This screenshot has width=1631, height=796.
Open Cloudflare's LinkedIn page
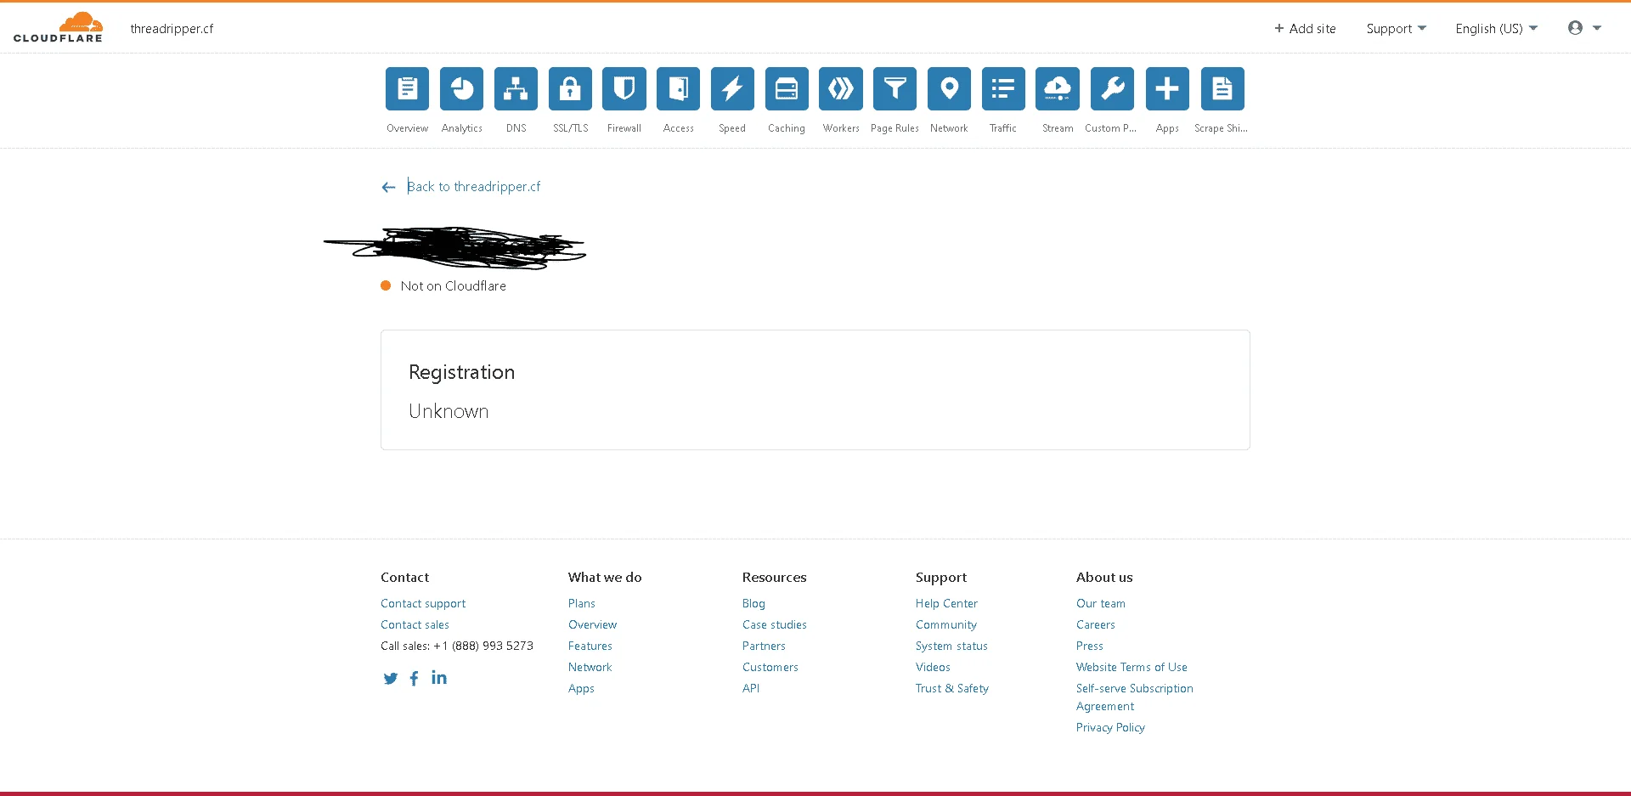439,677
